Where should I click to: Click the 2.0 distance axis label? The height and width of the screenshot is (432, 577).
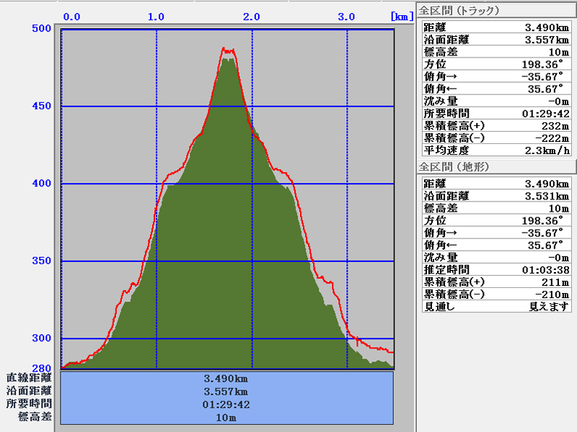click(252, 17)
